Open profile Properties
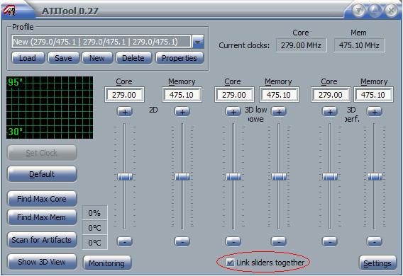 click(180, 58)
